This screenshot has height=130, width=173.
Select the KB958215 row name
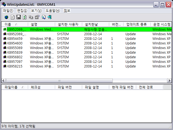tap(15, 66)
